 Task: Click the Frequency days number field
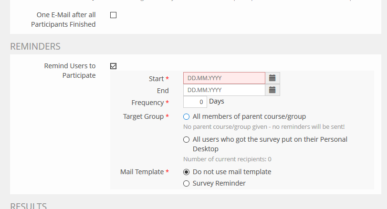(x=195, y=102)
